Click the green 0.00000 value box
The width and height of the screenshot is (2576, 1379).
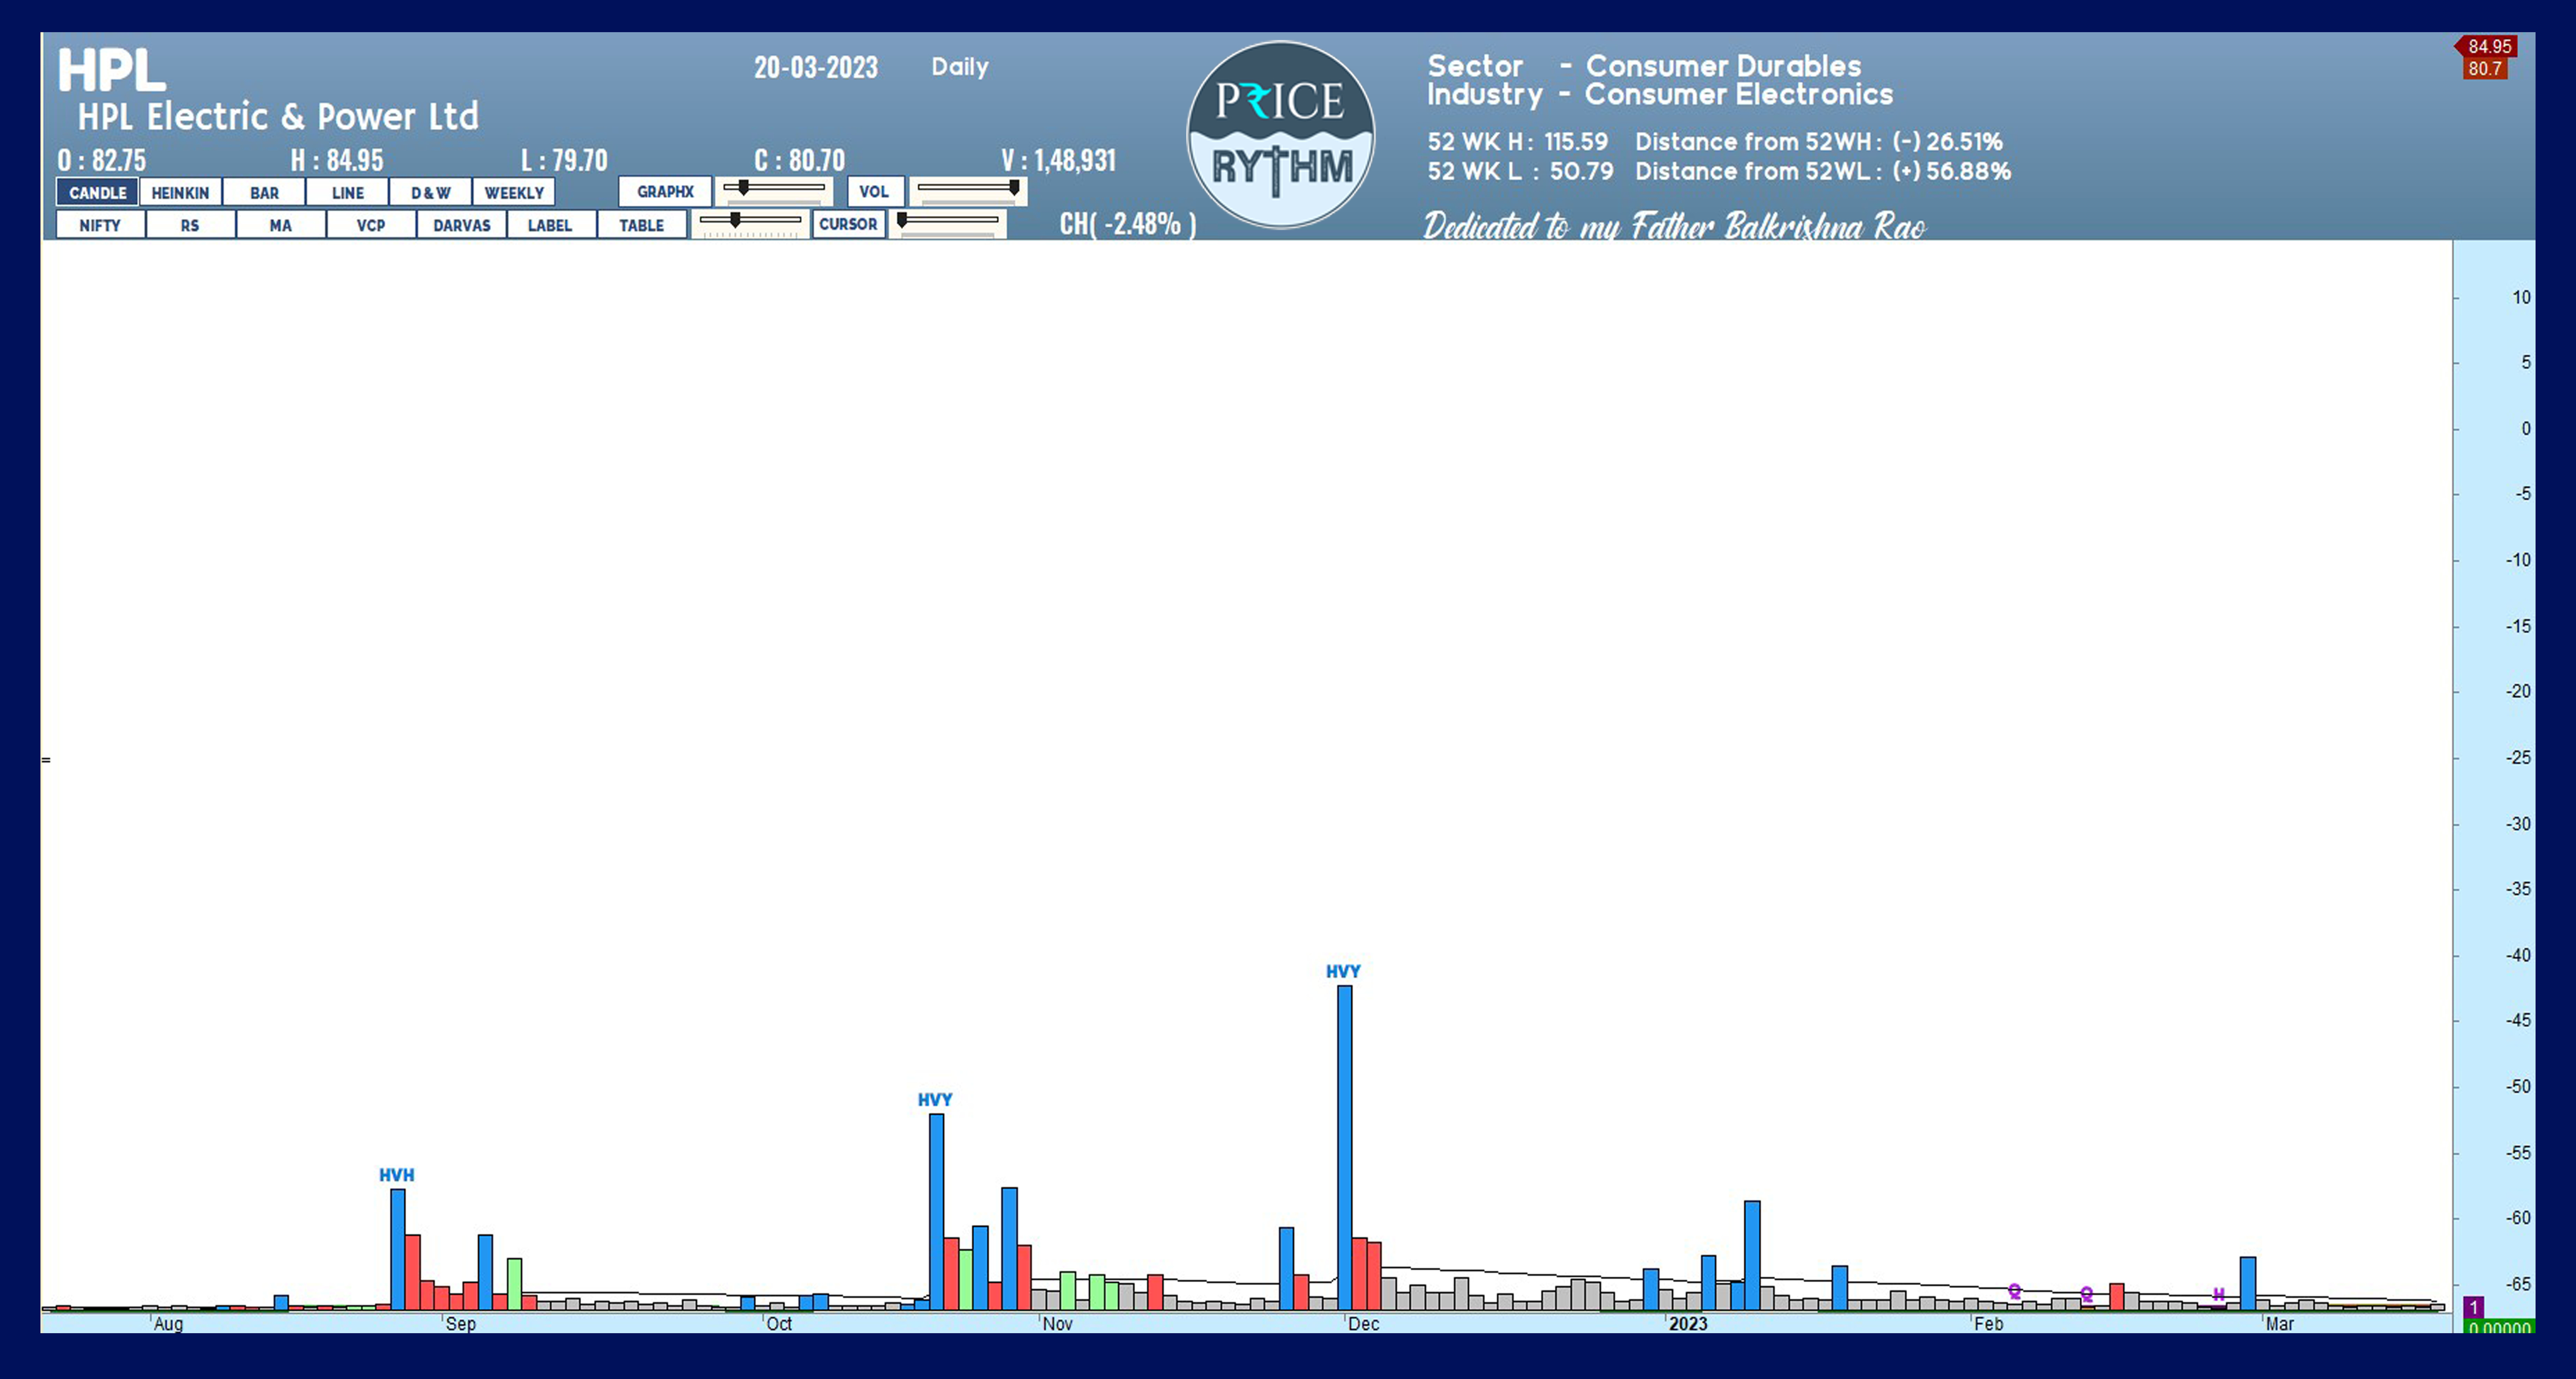[2499, 1327]
